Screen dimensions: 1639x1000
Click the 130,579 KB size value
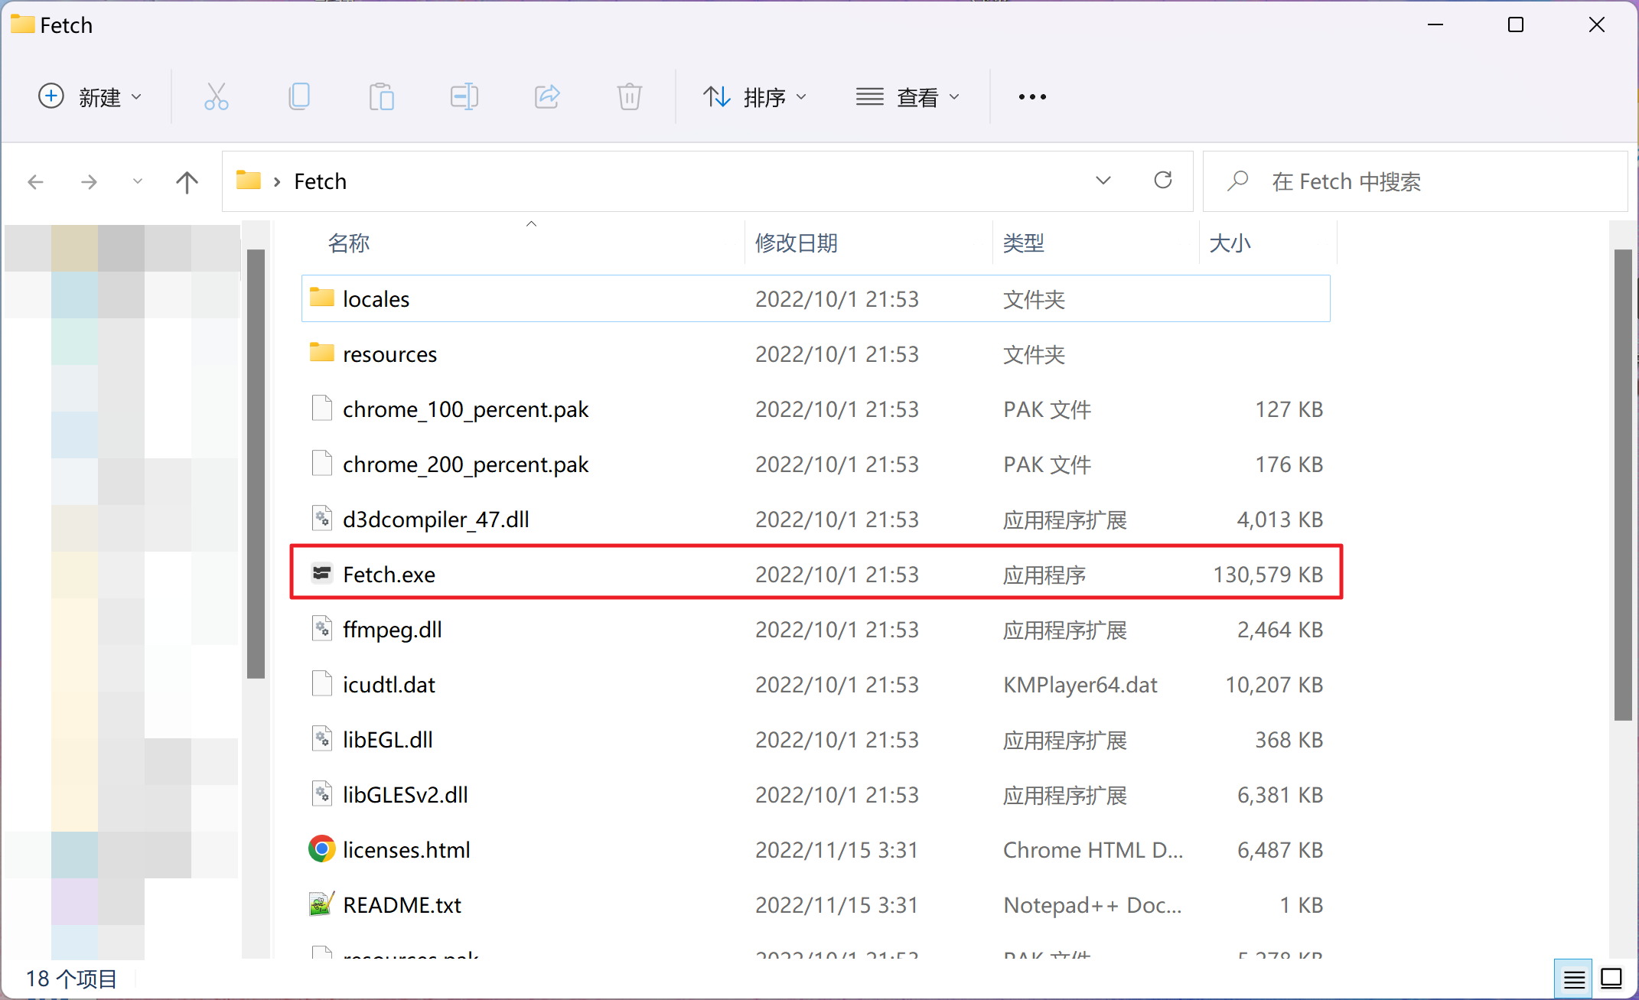(1268, 575)
